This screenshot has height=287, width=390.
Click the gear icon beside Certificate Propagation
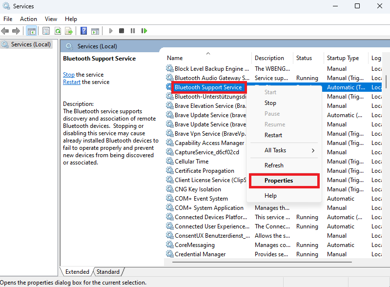click(x=170, y=170)
